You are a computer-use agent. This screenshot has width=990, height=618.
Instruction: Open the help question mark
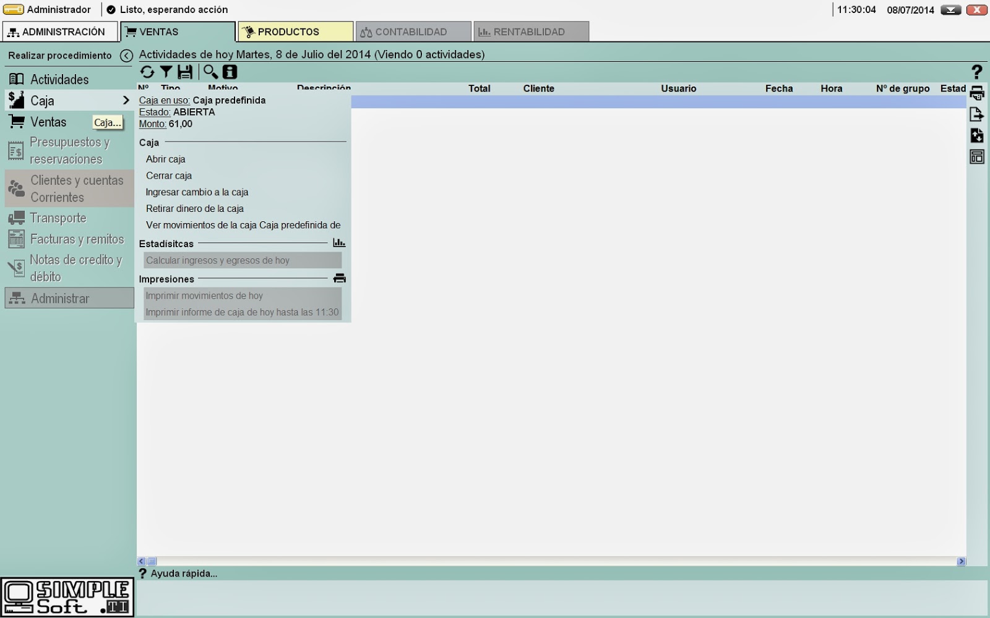977,72
